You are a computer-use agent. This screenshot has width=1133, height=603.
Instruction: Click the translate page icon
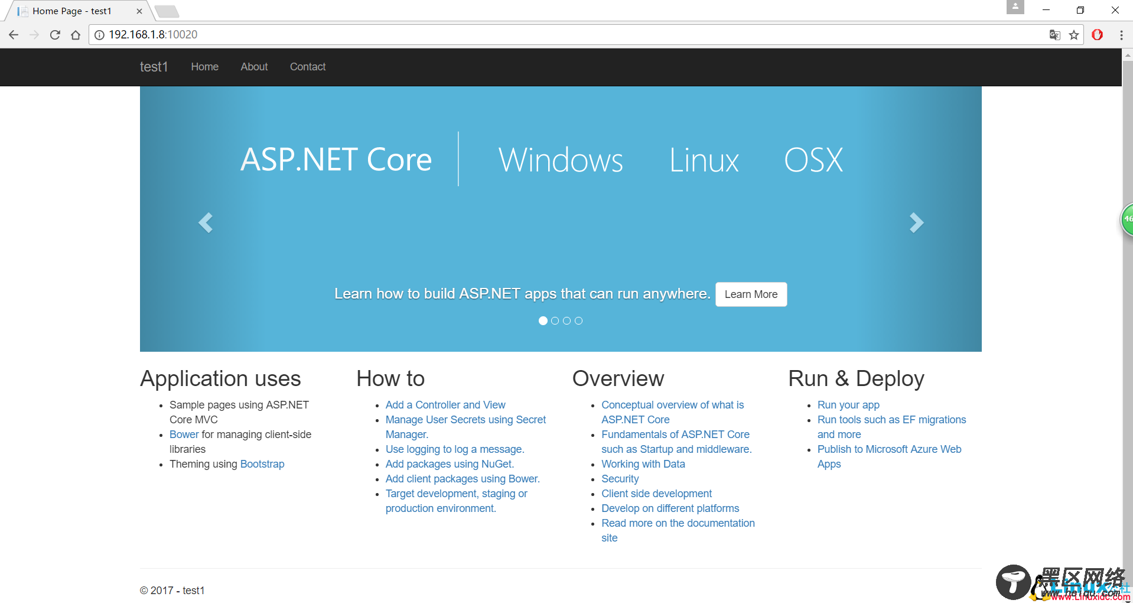coord(1054,35)
